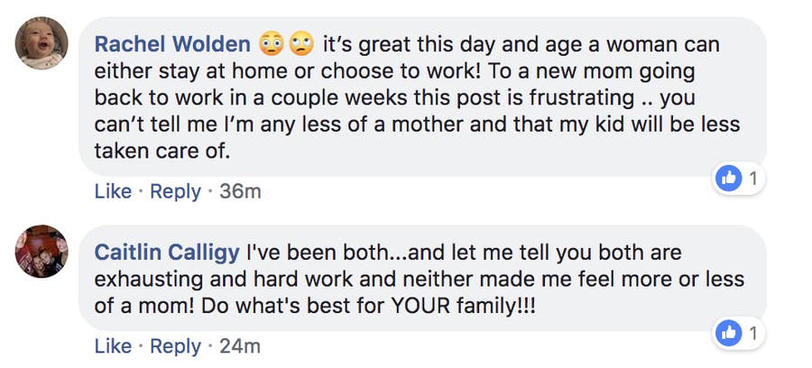The image size is (812, 368).
Task: Click the thumbs-up reaction icon on Caitlin's comment
Action: click(x=728, y=335)
